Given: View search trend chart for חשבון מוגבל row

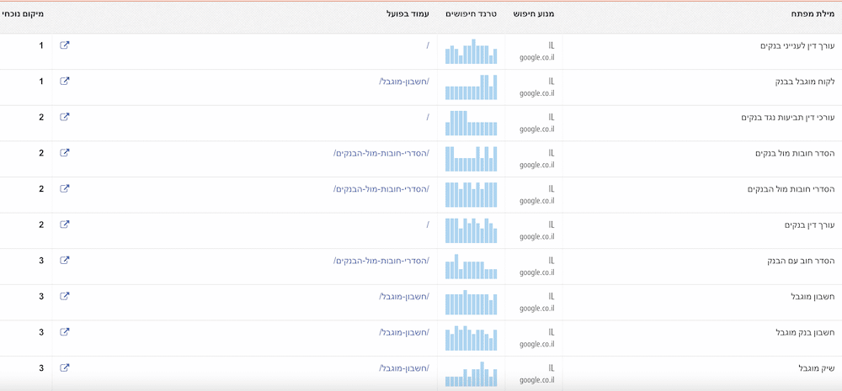Looking at the screenshot, I should (x=471, y=302).
